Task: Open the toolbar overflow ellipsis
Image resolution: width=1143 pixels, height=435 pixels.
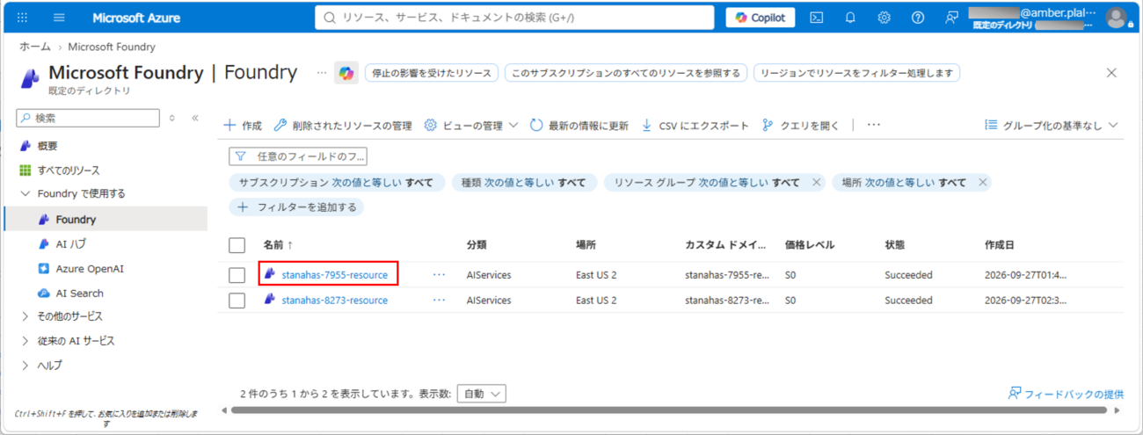Action: (x=874, y=126)
